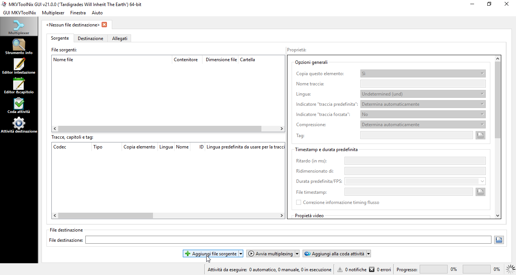This screenshot has height=275, width=516.
Task: Expand Aggiungi file sorgente arrow menu
Action: click(241, 254)
